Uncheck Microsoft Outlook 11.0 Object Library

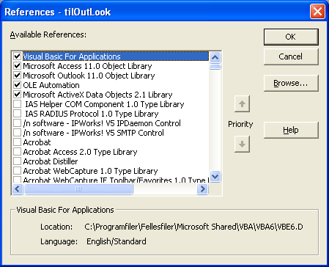(x=17, y=76)
